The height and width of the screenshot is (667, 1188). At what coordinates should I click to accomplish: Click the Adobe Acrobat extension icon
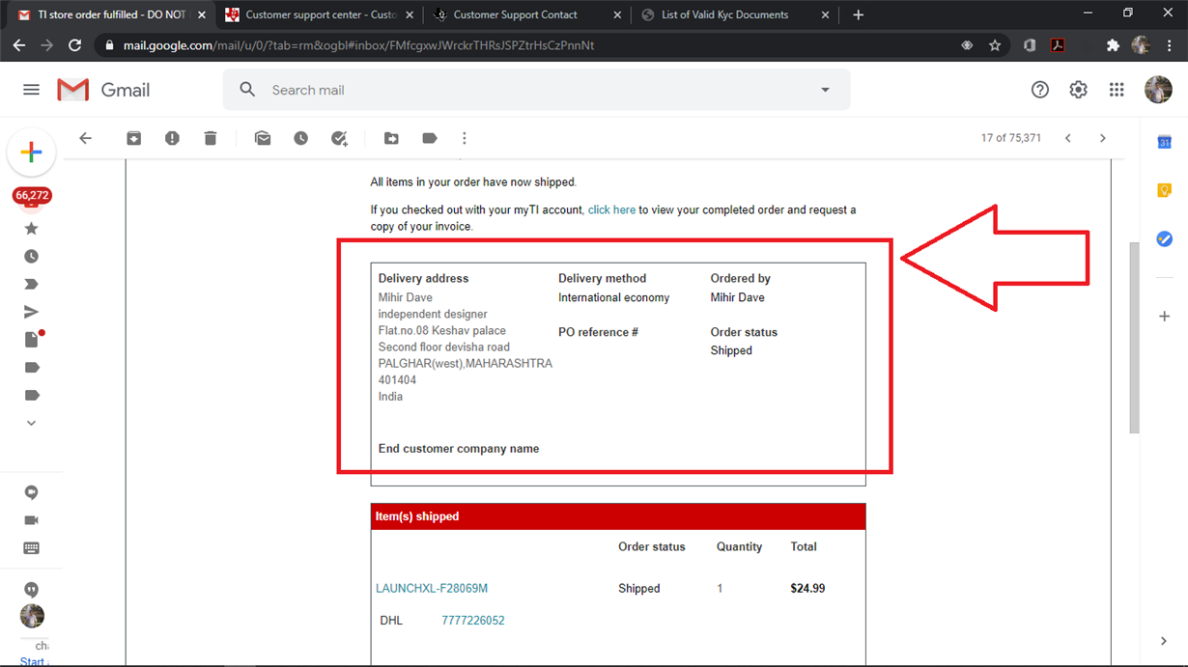(1058, 45)
